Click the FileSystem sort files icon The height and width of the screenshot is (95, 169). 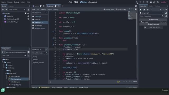[x=29, y=56]
